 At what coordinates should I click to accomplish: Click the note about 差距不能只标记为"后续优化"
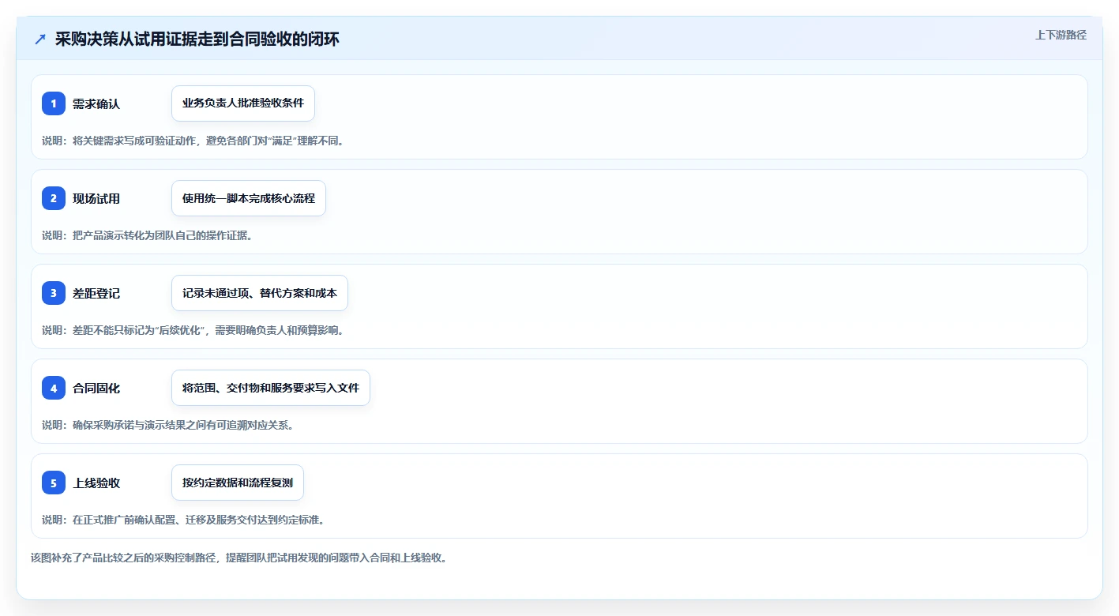click(x=193, y=330)
